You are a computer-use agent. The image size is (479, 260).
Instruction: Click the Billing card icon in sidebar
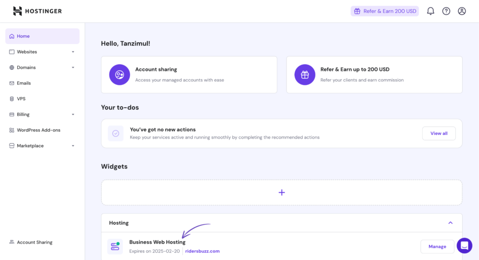pyautogui.click(x=12, y=114)
